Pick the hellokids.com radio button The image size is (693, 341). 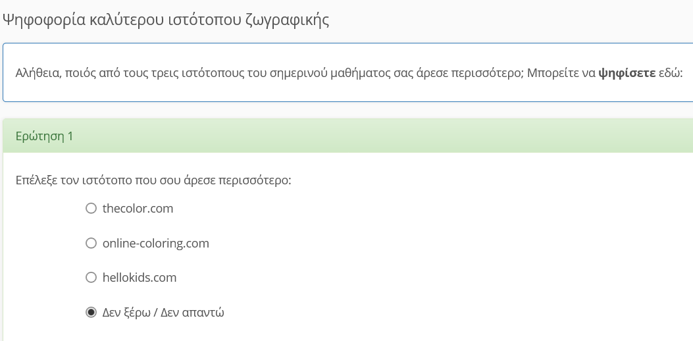(91, 278)
